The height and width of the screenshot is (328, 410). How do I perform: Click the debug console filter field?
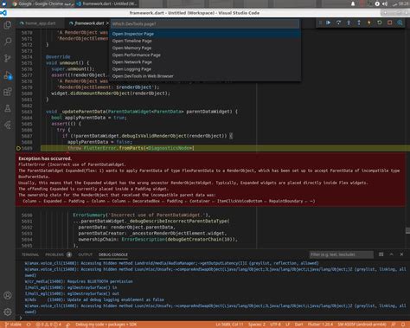click(341, 254)
